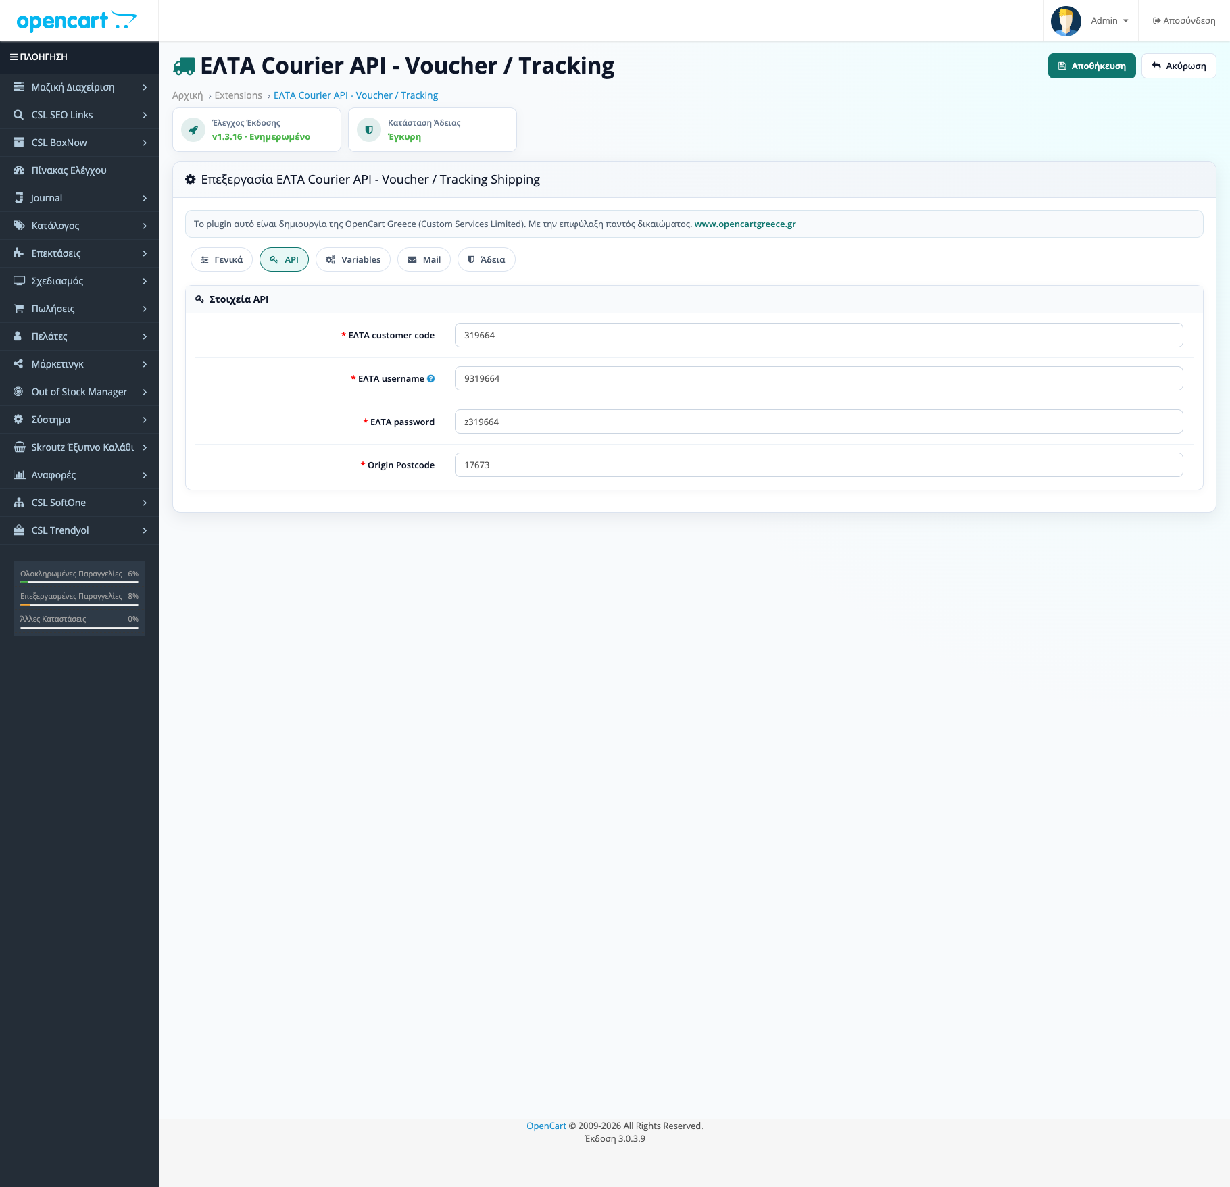Click the Κατάσταση Άδειας shield icon
This screenshot has height=1187, width=1230.
[369, 130]
